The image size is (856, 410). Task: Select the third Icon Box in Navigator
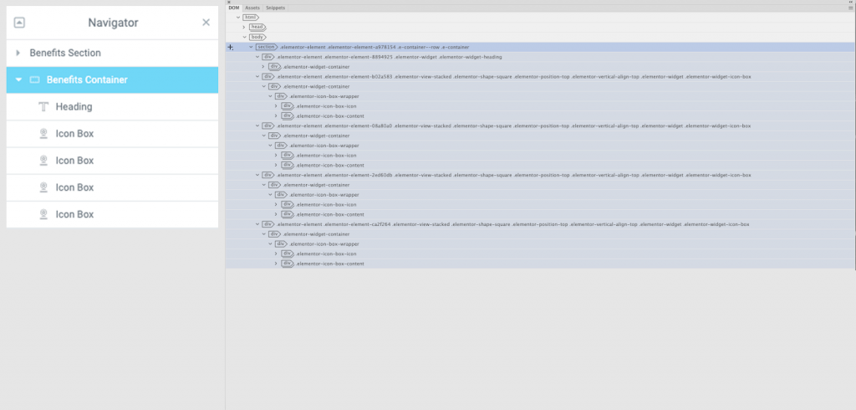point(74,187)
